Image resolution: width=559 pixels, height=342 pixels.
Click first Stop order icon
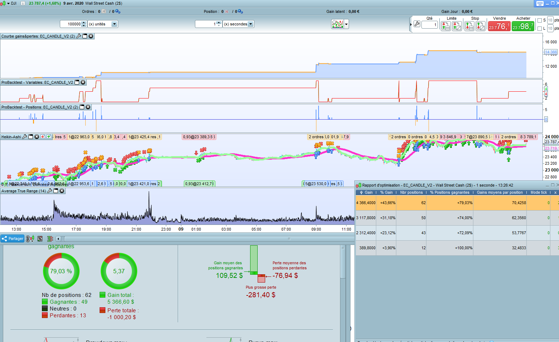click(469, 26)
